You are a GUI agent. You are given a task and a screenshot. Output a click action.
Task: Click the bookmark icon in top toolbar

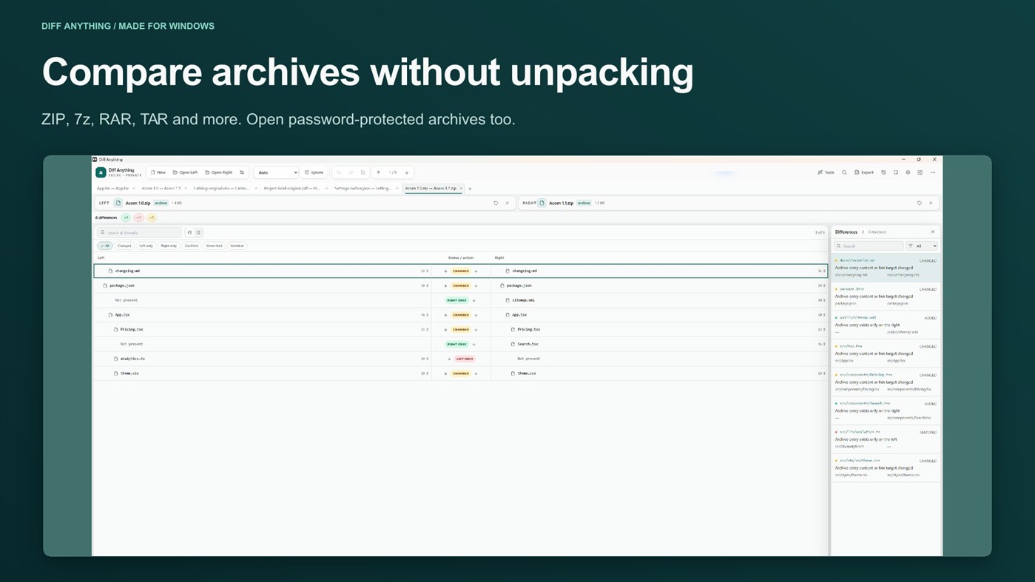coord(895,172)
